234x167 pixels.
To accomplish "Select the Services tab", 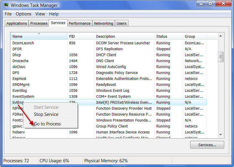I will [58, 23].
